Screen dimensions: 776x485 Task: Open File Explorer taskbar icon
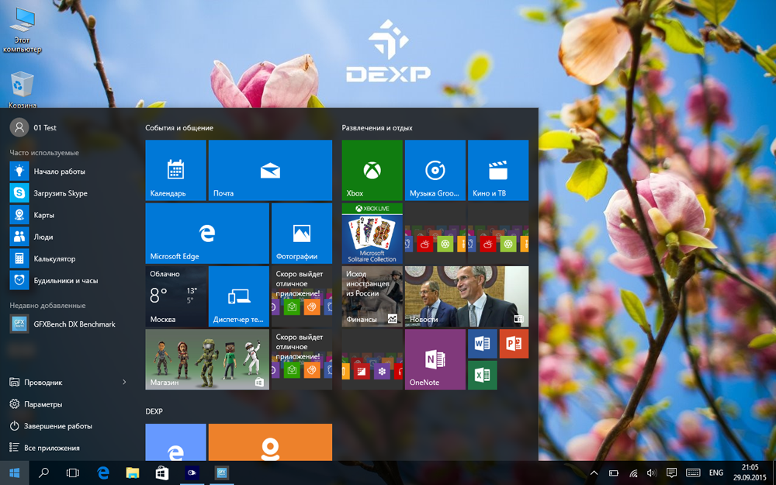(132, 473)
